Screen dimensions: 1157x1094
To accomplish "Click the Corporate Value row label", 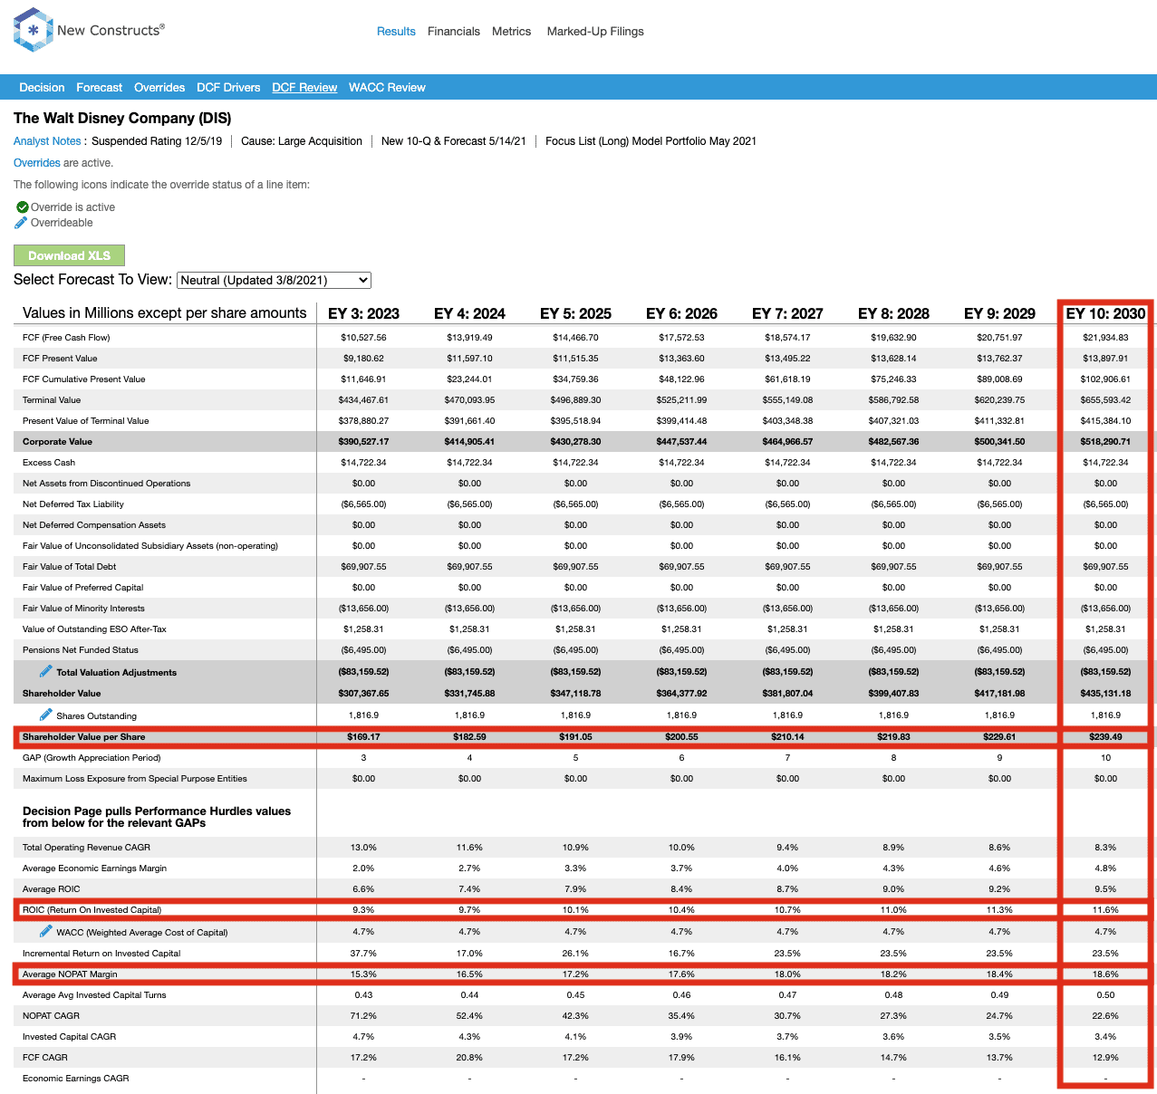I will tap(57, 442).
